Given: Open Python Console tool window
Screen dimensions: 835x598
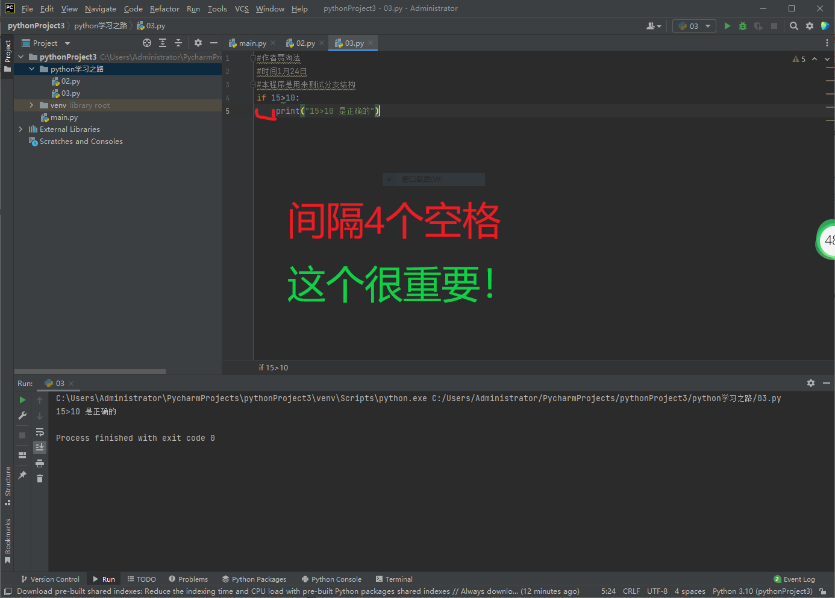Looking at the screenshot, I should click(x=332, y=579).
